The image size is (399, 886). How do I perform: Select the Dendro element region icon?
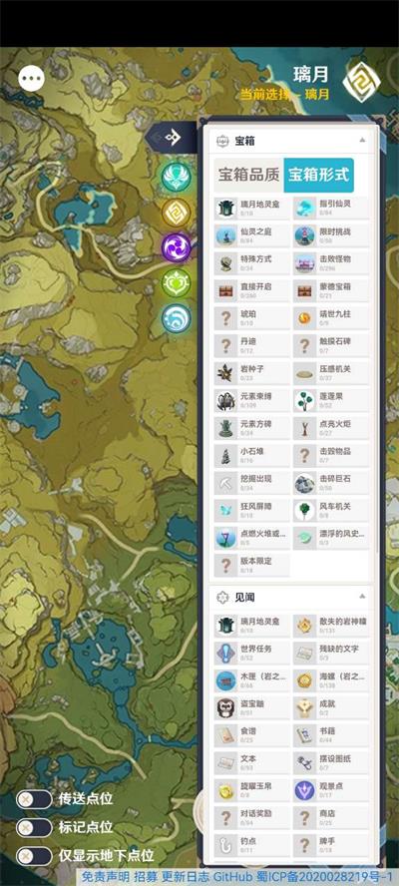[177, 283]
